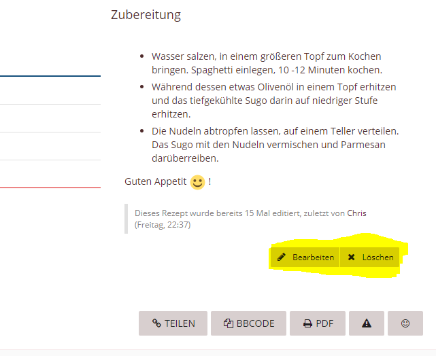Export the recipe via PDF text
This screenshot has width=436, height=356.
[x=324, y=323]
